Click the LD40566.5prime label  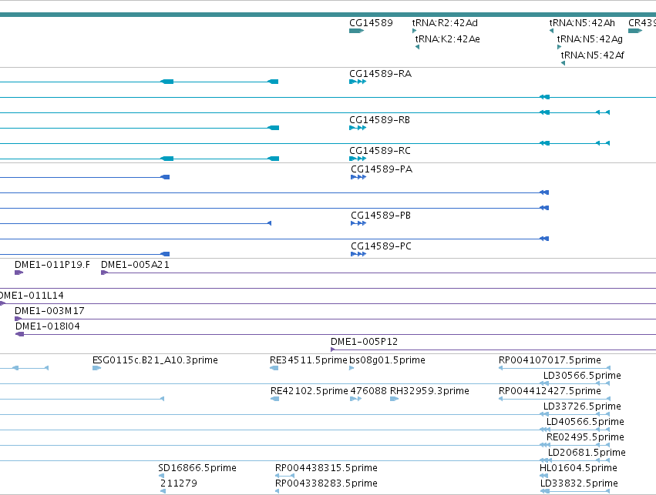(x=585, y=423)
